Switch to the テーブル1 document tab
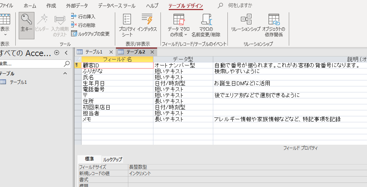 coord(94,52)
